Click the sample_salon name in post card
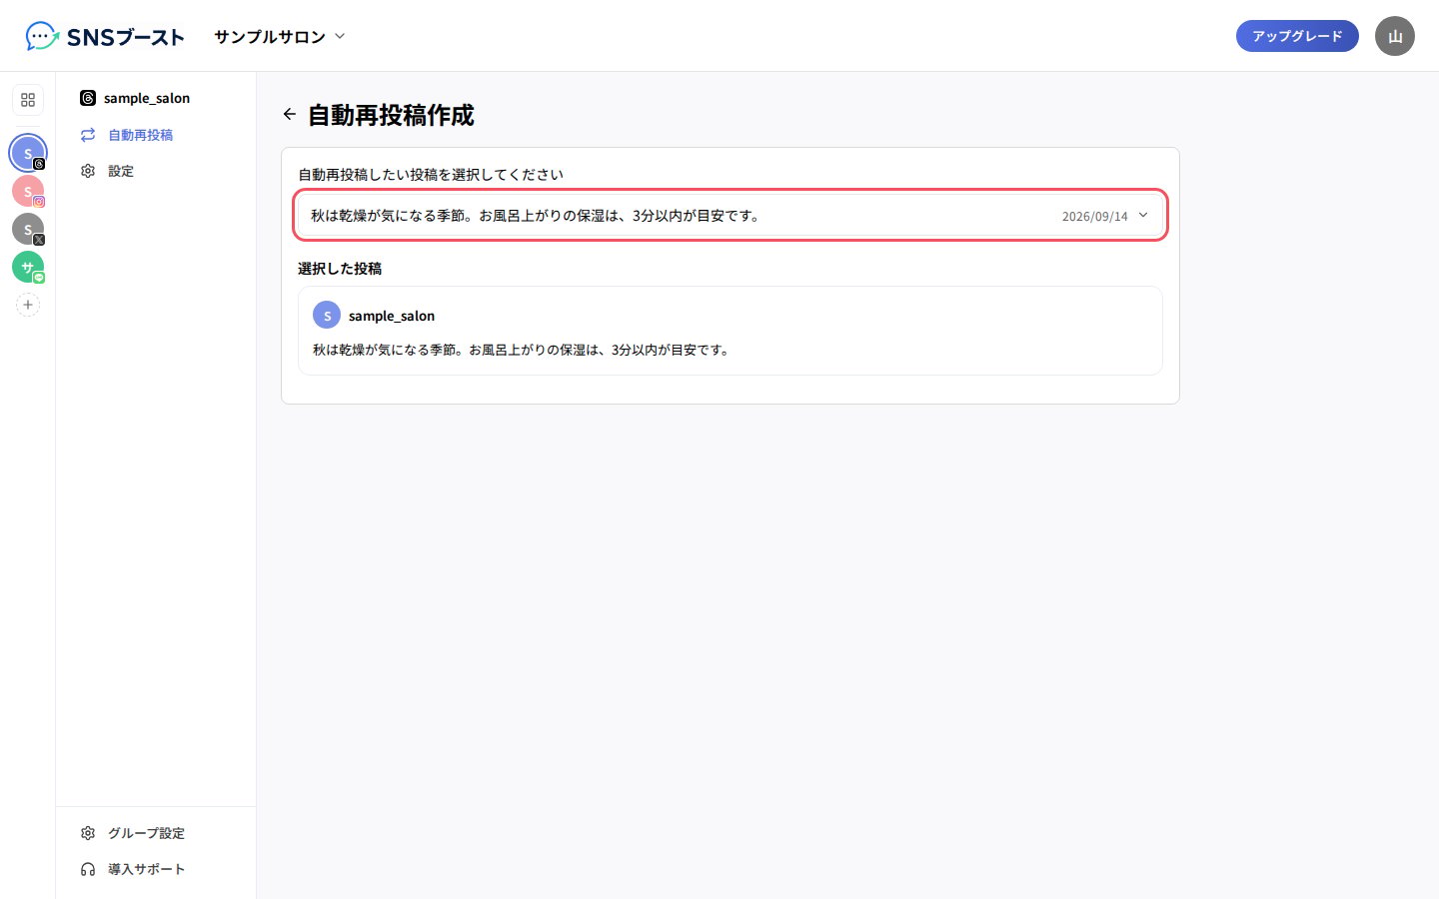The width and height of the screenshot is (1439, 899). [392, 316]
